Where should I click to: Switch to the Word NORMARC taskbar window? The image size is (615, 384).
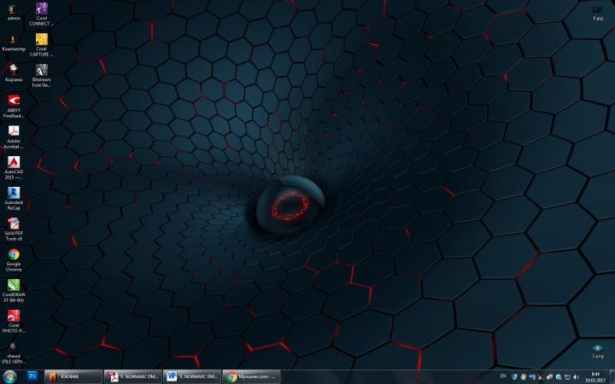192,377
